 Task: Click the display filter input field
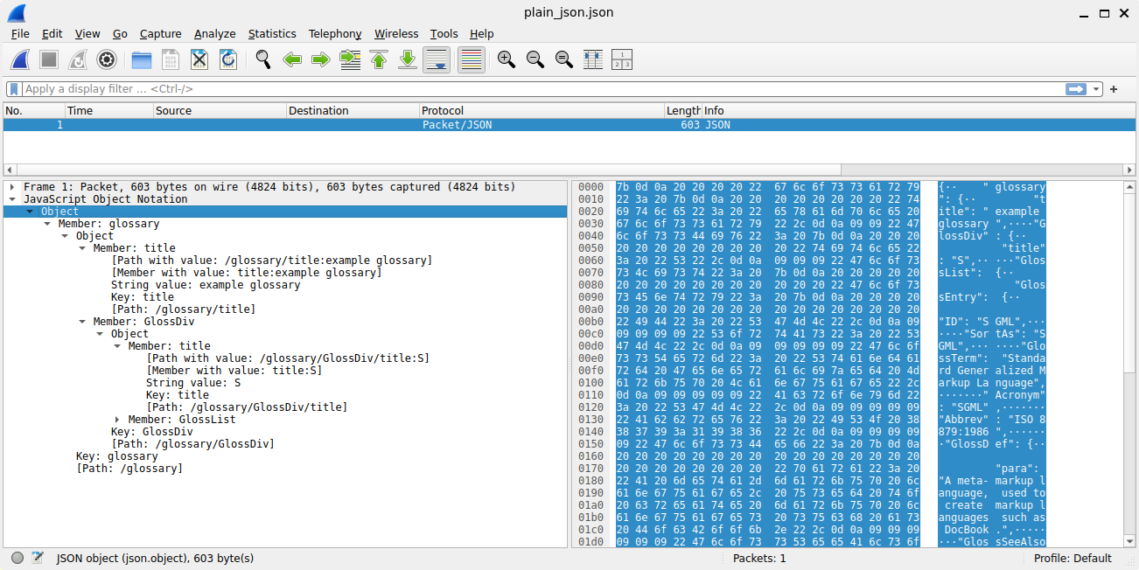tap(542, 89)
